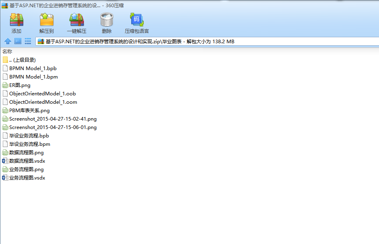Click the folder icon of 上级目录
The width and height of the screenshot is (379, 244).
click(x=5, y=60)
